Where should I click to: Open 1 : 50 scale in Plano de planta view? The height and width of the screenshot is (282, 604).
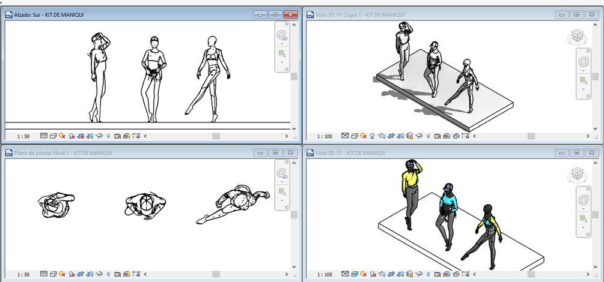coord(23,275)
